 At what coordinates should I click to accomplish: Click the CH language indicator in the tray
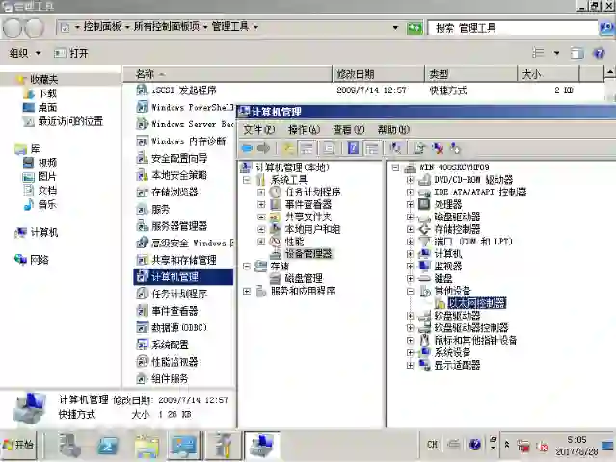[432, 445]
